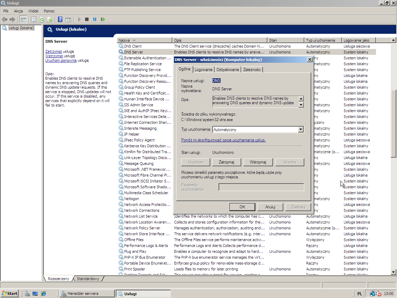
Task: Stop service with the toolbar stop icon
Action: point(87,19)
